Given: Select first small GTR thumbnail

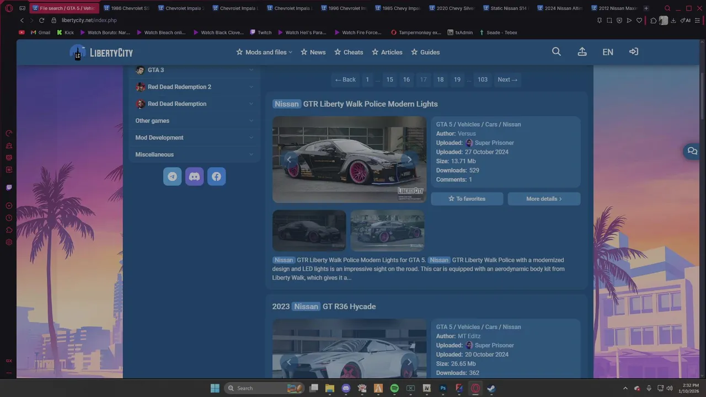Looking at the screenshot, I should [309, 230].
